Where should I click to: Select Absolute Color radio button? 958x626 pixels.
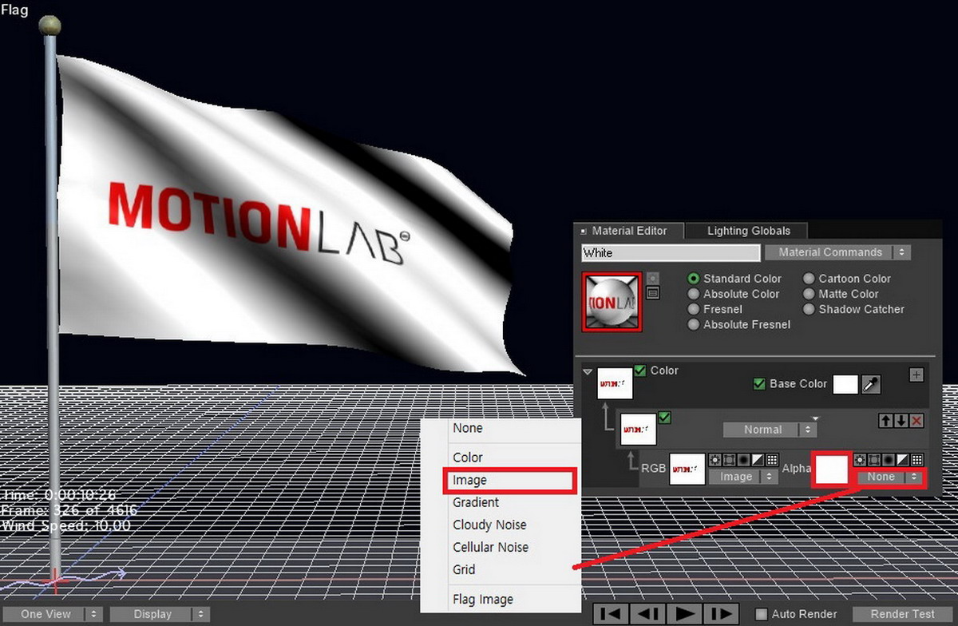point(694,294)
